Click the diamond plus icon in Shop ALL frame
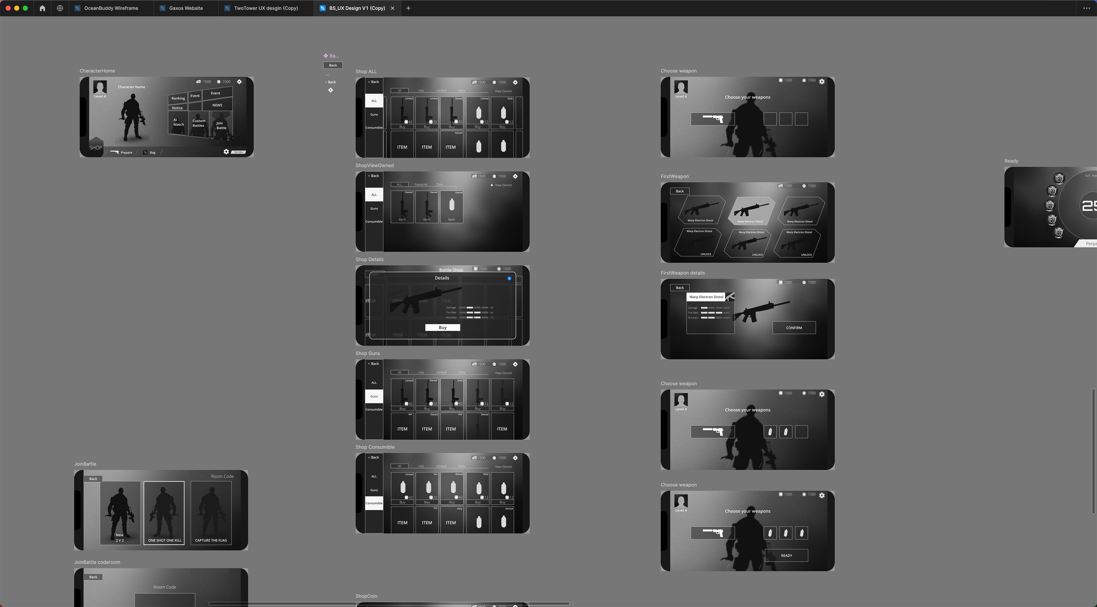 (515, 82)
